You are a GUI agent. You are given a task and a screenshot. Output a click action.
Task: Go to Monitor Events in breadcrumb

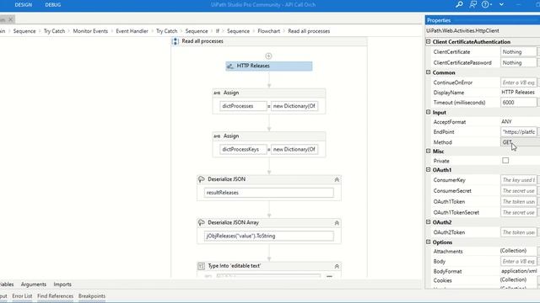[x=90, y=31]
